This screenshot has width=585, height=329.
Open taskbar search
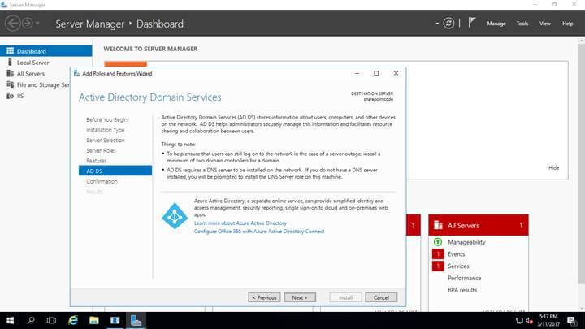coord(31,320)
